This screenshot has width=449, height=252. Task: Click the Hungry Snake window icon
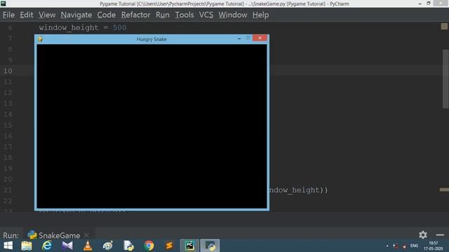pyautogui.click(x=40, y=39)
